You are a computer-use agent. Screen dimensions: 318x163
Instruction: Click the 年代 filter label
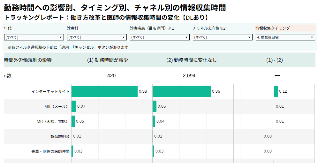[x=8, y=28]
